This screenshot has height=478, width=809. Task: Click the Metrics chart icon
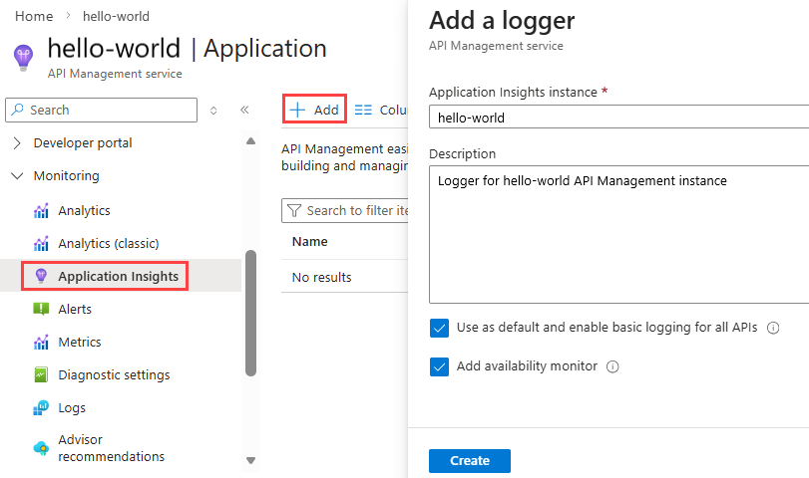[41, 342]
